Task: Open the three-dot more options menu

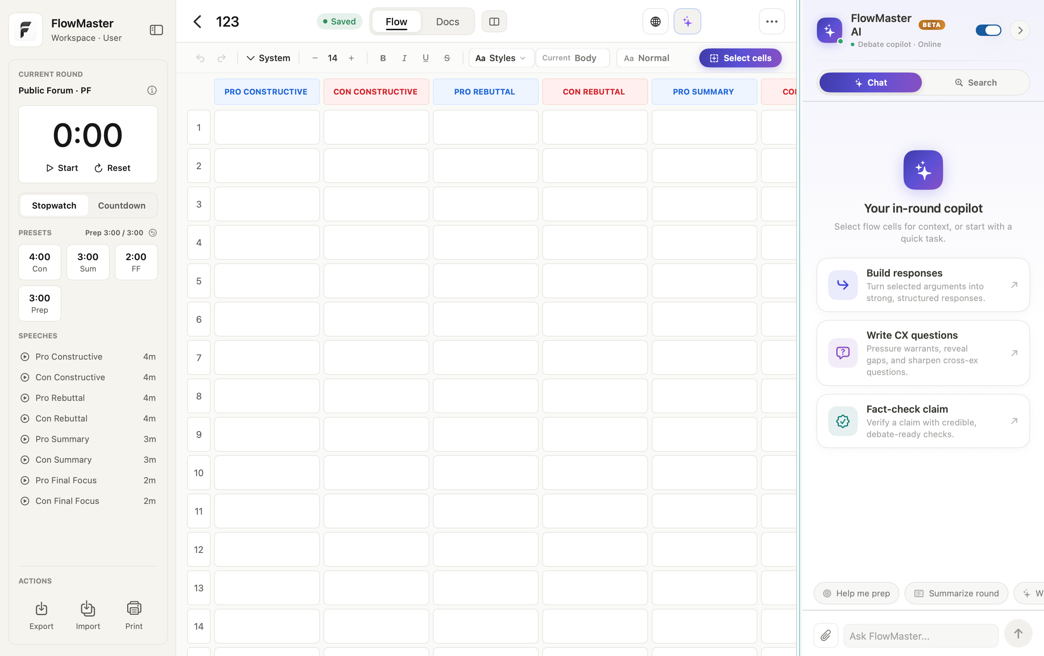Action: 772,22
